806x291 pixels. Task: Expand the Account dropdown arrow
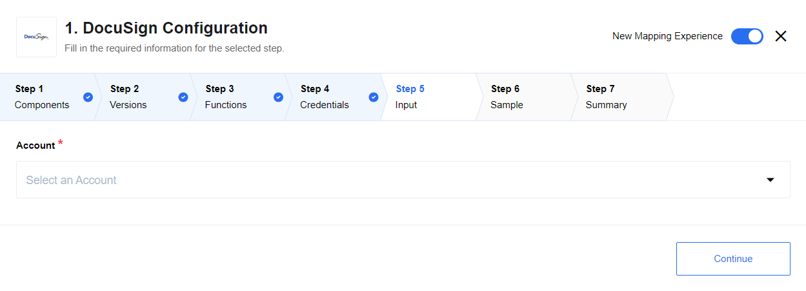pyautogui.click(x=770, y=180)
